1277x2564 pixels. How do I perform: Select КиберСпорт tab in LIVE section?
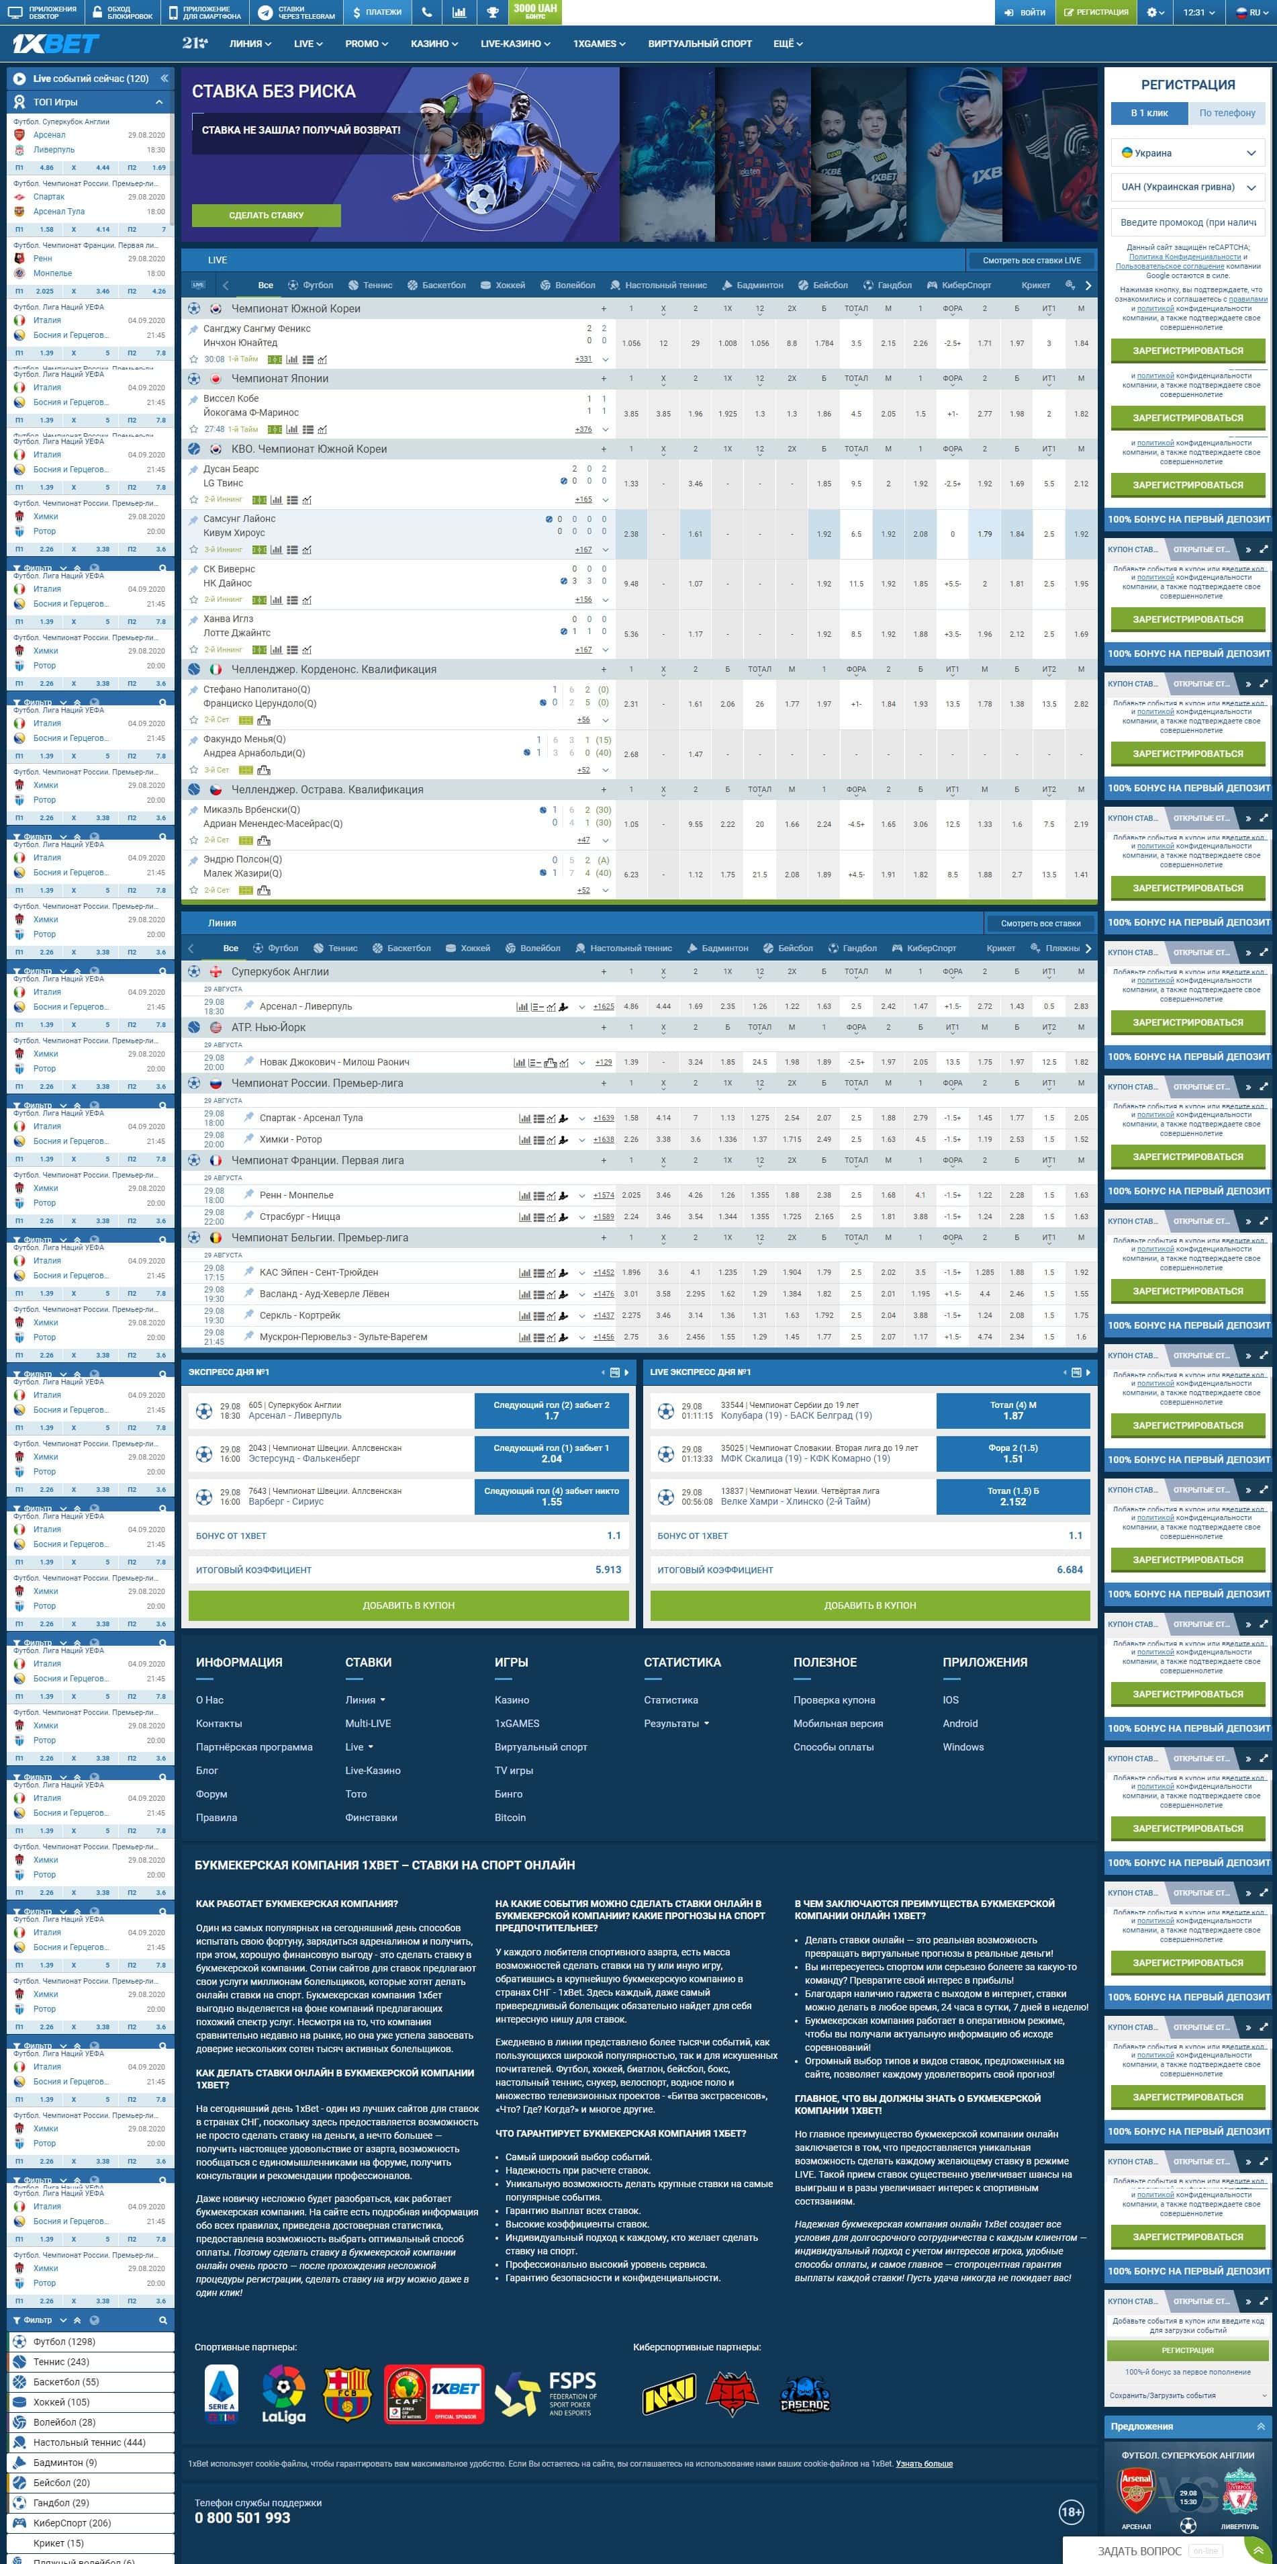point(959,285)
